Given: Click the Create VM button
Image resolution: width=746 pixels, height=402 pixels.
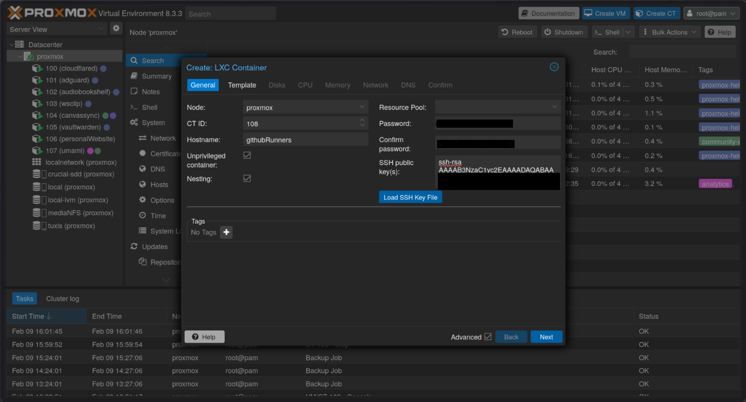Looking at the screenshot, I should tap(606, 13).
